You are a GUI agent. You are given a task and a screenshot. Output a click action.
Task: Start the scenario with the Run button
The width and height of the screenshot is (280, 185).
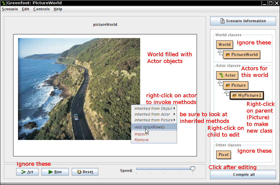56,172
